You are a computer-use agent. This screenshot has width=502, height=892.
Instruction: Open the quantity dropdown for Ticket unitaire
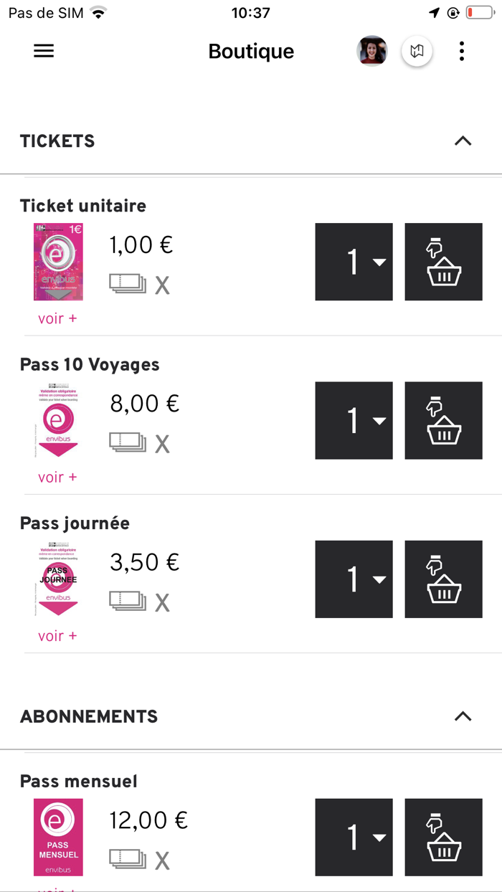(354, 261)
